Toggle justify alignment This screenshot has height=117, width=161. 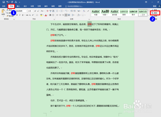pos(66,15)
